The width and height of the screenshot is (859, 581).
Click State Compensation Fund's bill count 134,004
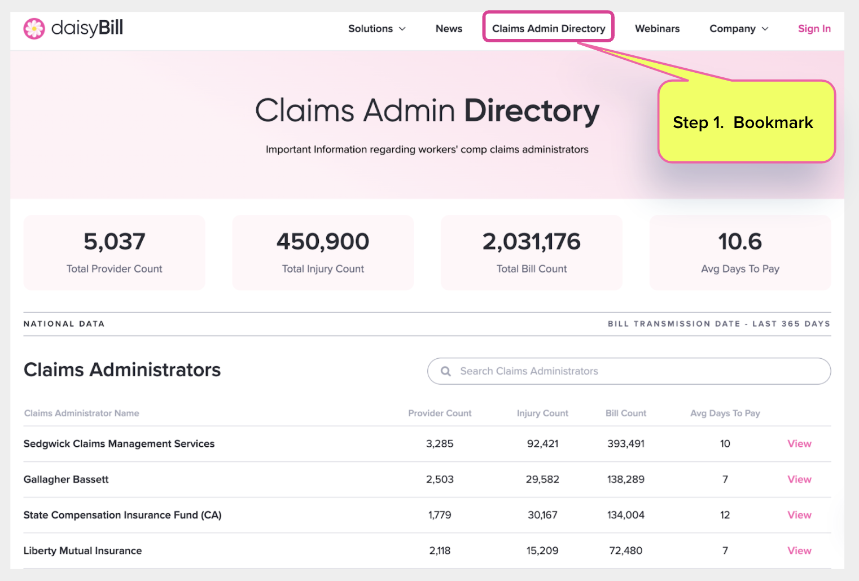[x=626, y=515]
